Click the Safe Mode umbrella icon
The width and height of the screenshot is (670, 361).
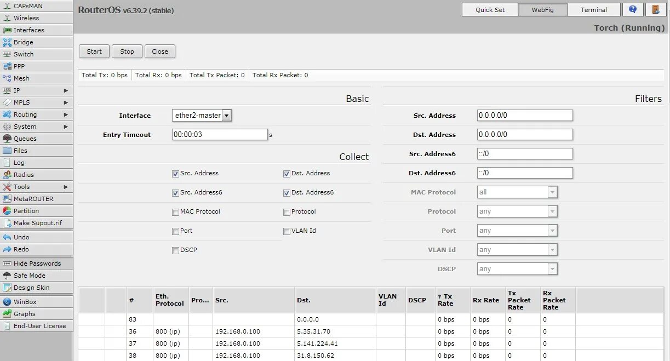point(7,276)
